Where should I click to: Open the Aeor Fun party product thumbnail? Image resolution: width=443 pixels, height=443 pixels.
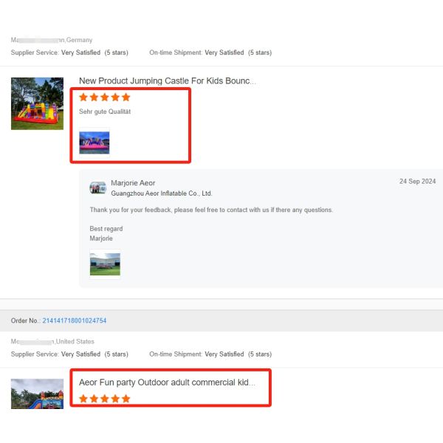point(37,394)
